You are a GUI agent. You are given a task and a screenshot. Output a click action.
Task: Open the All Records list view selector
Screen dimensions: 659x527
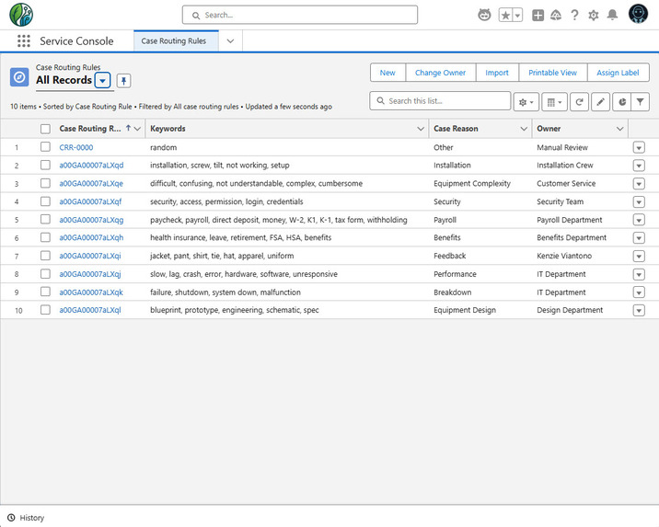coord(102,81)
